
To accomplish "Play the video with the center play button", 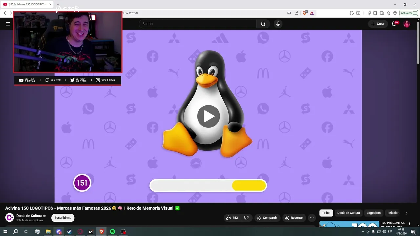I will (x=208, y=116).
